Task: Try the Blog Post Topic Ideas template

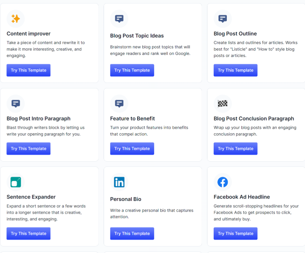Action: [x=132, y=70]
